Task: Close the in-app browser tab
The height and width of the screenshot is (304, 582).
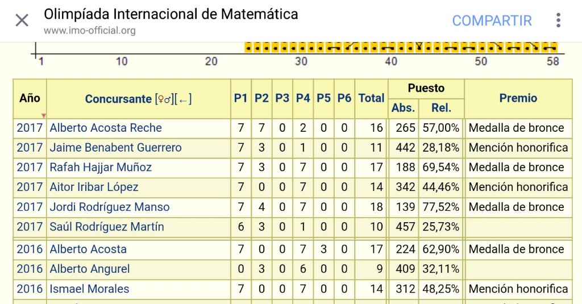Action: pos(22,20)
